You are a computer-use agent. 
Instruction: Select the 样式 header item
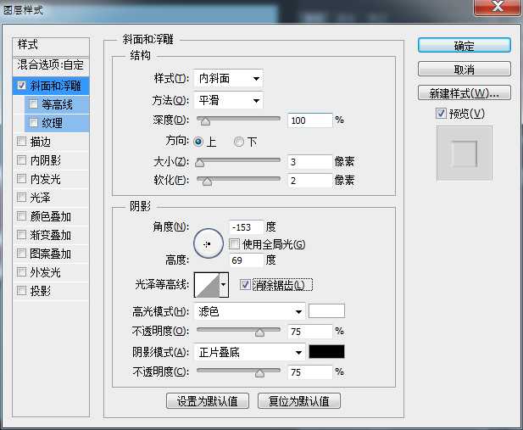[x=51, y=44]
